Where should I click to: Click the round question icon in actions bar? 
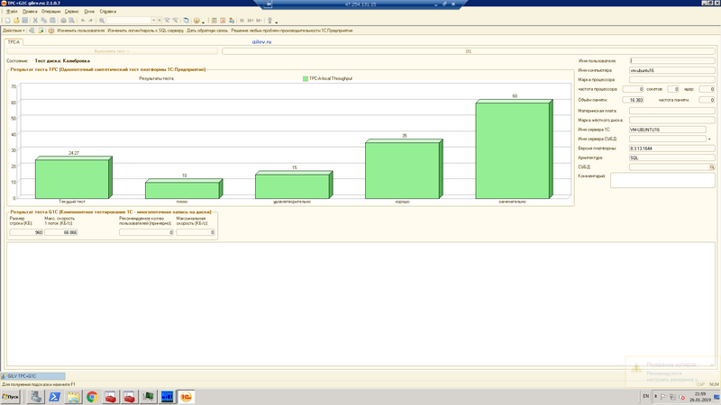coord(51,31)
